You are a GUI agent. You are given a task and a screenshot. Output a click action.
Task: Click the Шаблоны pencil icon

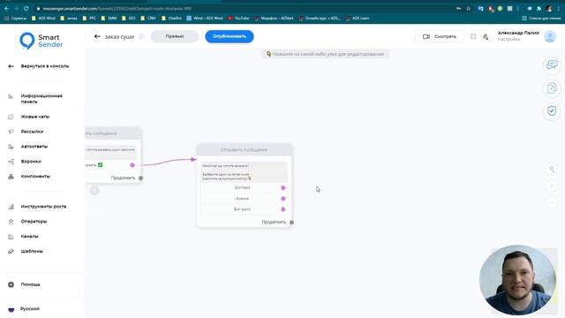[x=11, y=251]
